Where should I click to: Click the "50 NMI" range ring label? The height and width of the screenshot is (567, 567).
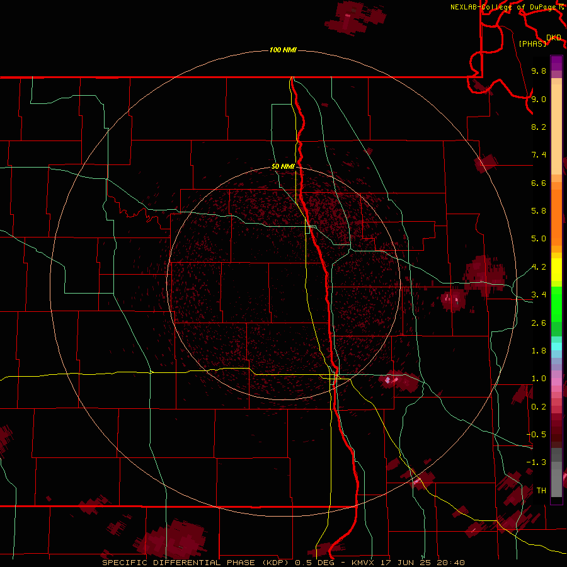pos(283,166)
